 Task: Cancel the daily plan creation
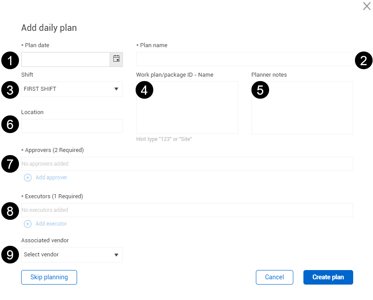274,277
